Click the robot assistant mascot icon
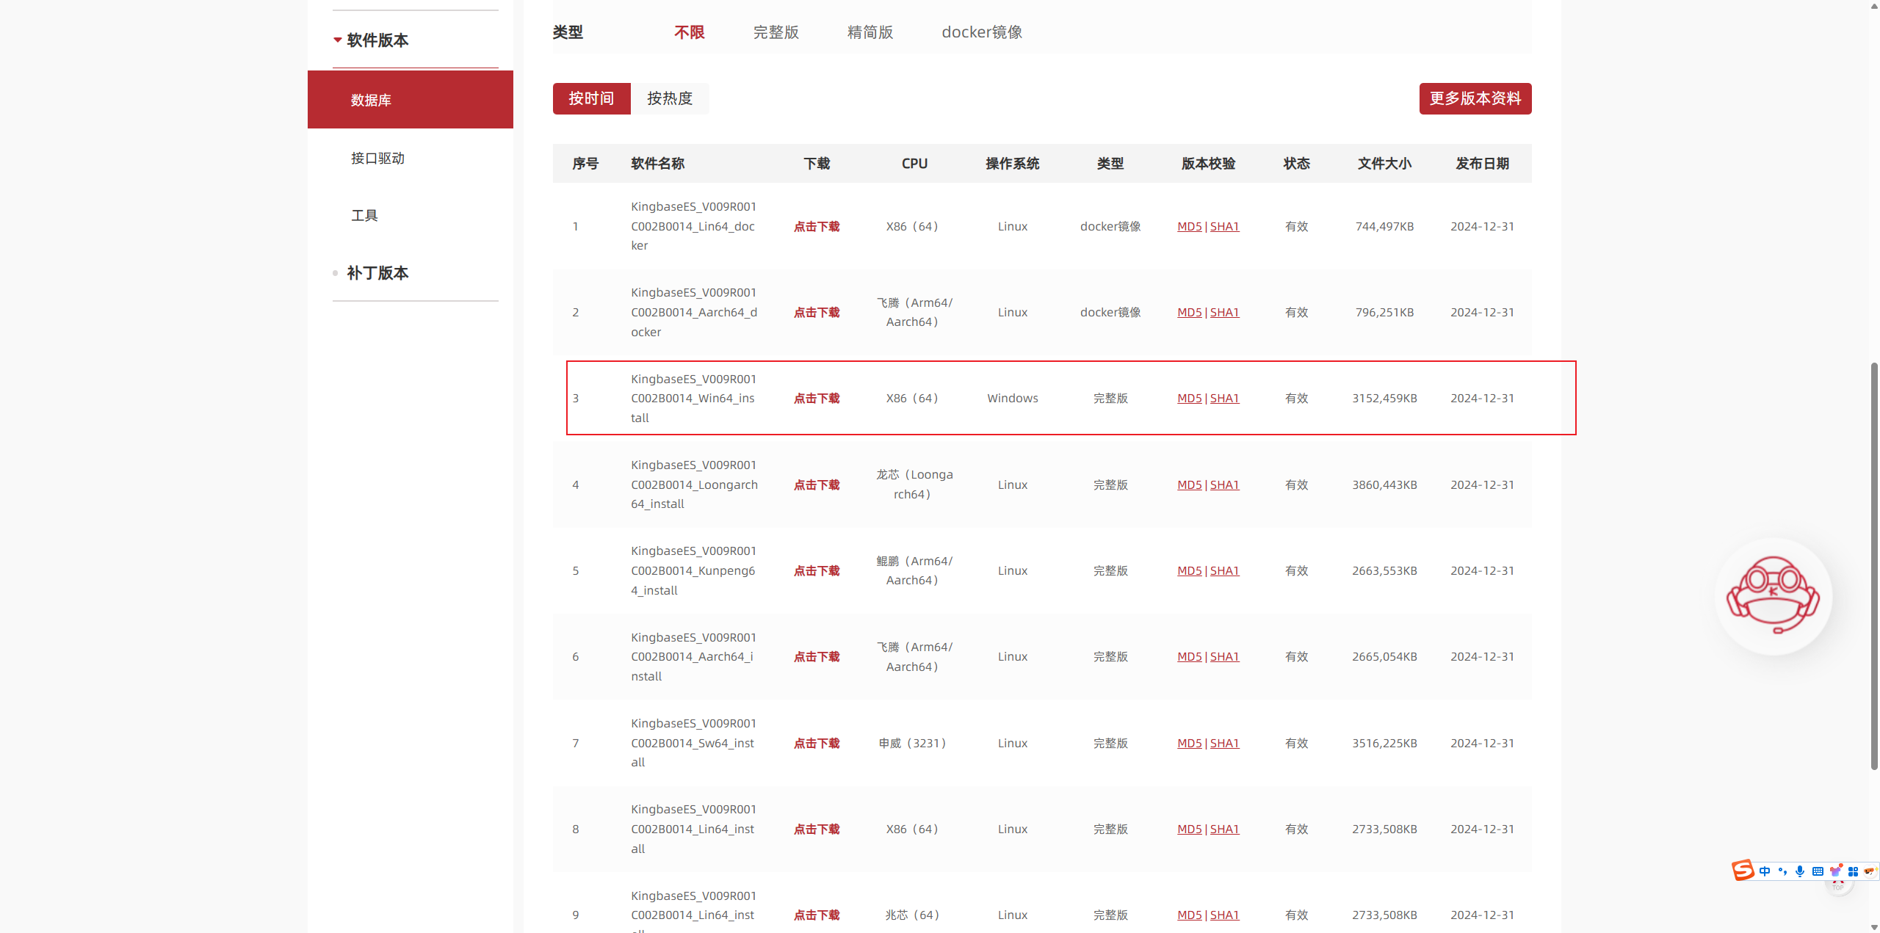 (x=1773, y=595)
